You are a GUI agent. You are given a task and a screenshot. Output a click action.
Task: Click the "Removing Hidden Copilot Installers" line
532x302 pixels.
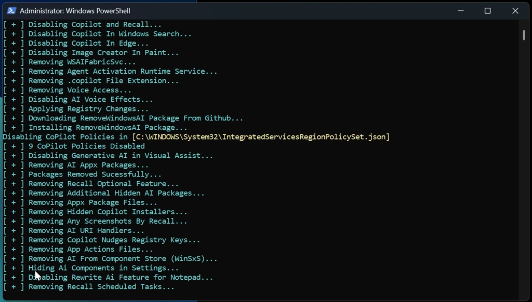[108, 212]
